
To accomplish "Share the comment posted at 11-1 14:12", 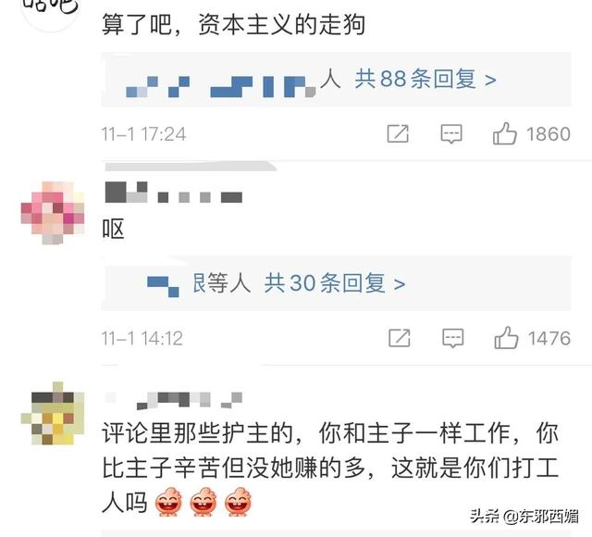I will coord(400,338).
